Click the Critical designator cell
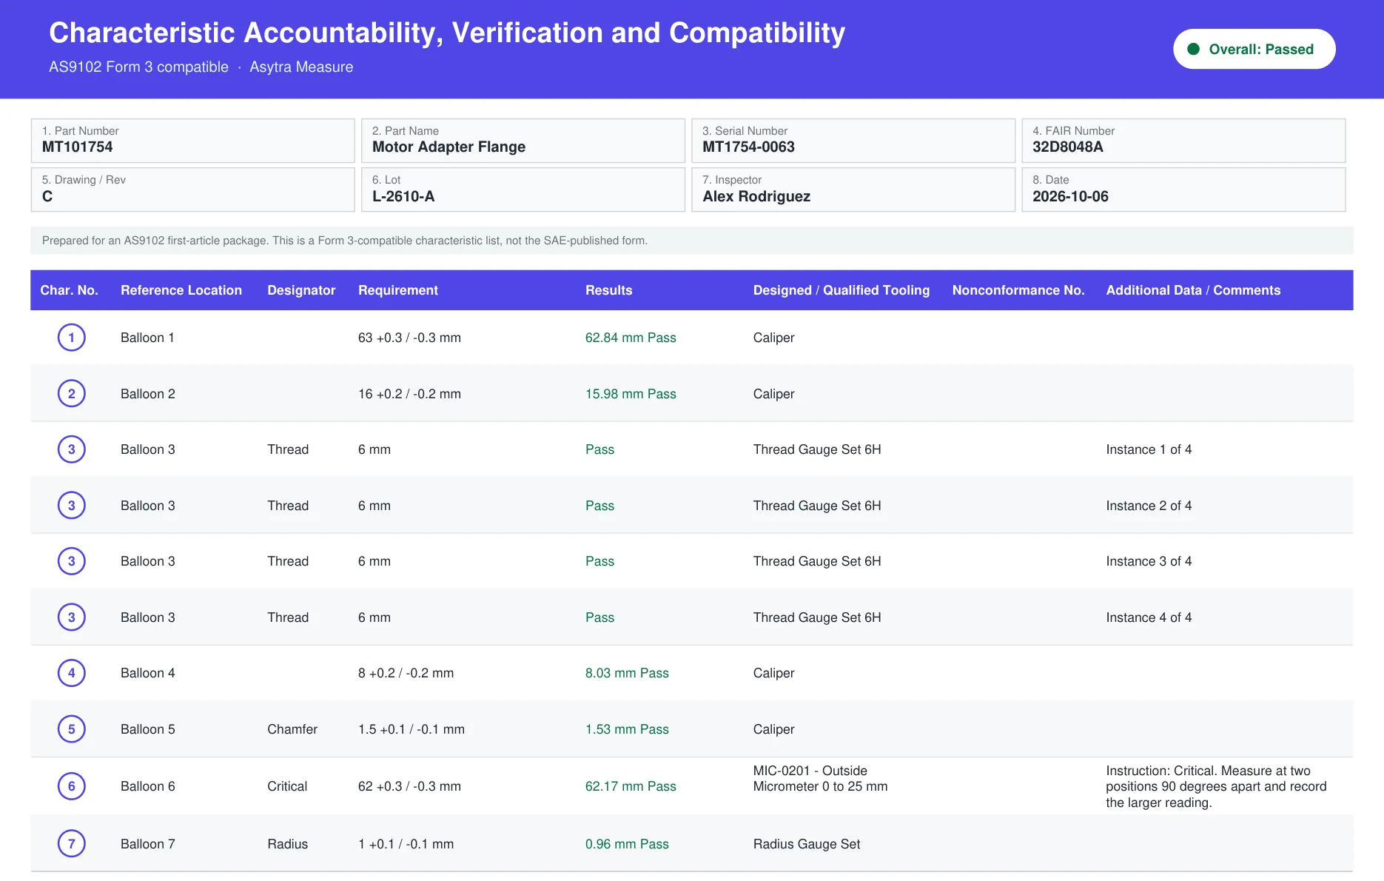Screen dimensions: 1384x881 [287, 786]
